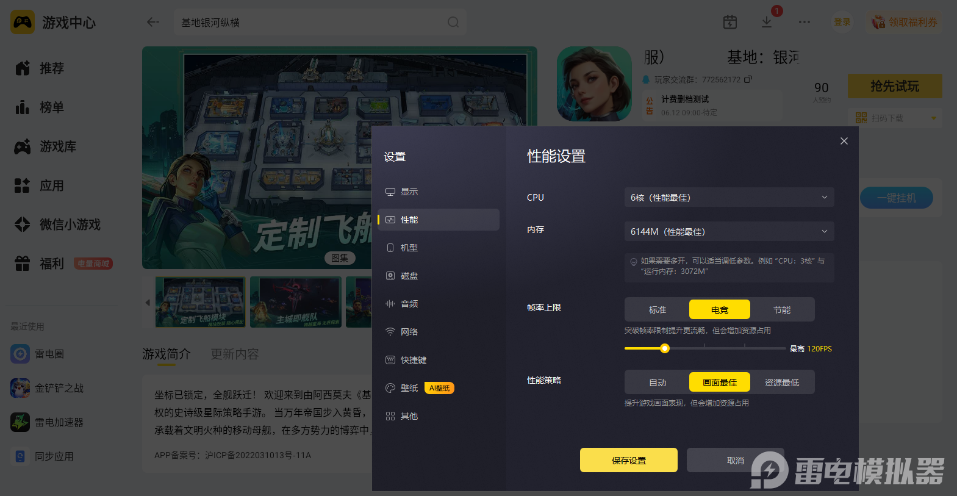The height and width of the screenshot is (496, 957).
Task: Open the 推荐 recommendations page
Action: point(40,68)
